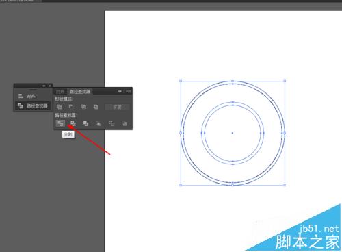Expand the small dock with double-arrow icon
Viewport: 342px width, 252px height.
[44, 86]
